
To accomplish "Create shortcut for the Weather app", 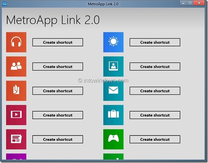I will (155, 42).
